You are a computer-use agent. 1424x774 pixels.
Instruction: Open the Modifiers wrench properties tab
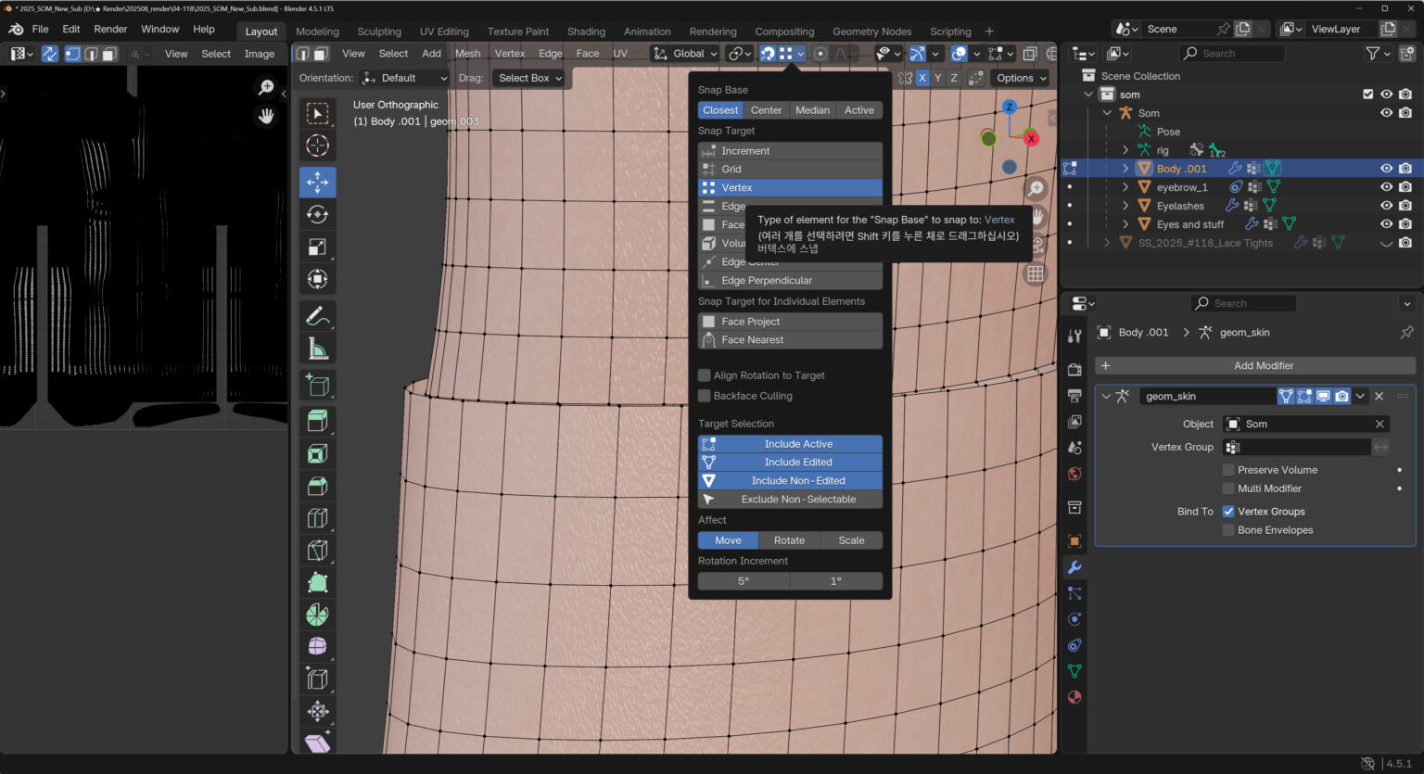[1074, 567]
